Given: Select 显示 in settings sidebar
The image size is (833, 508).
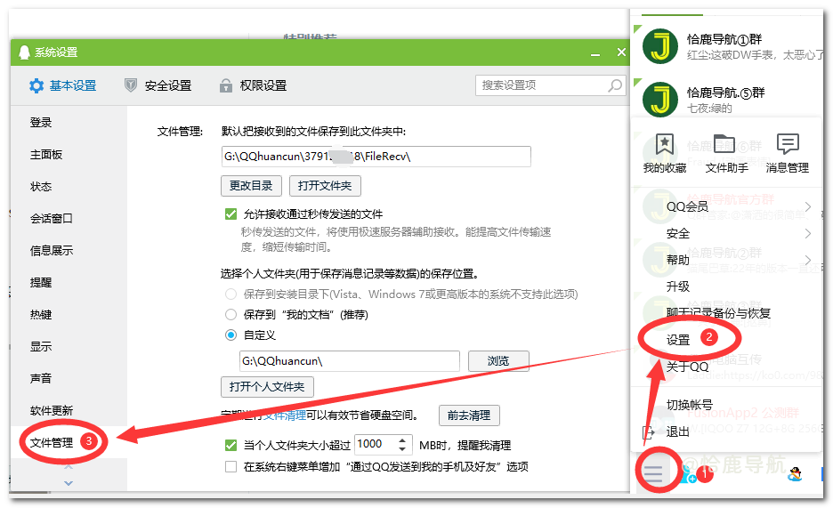Looking at the screenshot, I should click(x=41, y=346).
